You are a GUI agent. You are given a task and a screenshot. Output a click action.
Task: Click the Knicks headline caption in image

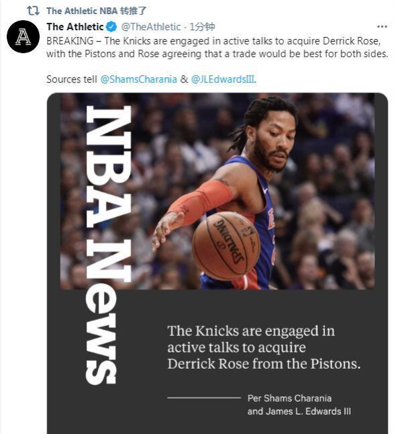click(x=264, y=347)
